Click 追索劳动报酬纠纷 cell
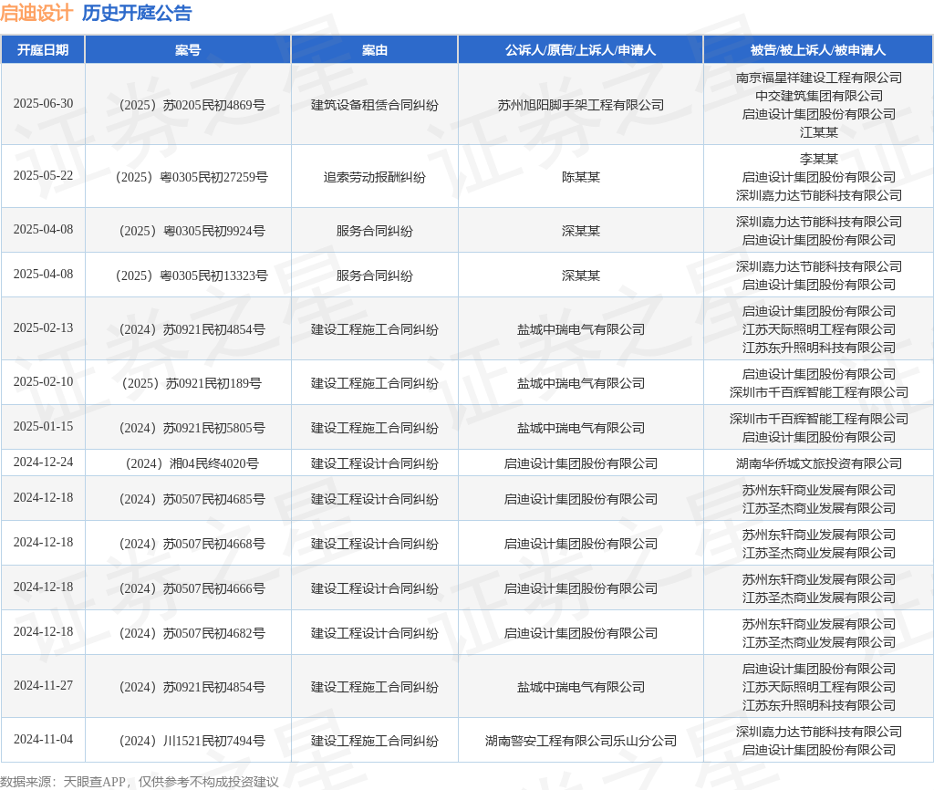934x790 pixels. [x=375, y=177]
